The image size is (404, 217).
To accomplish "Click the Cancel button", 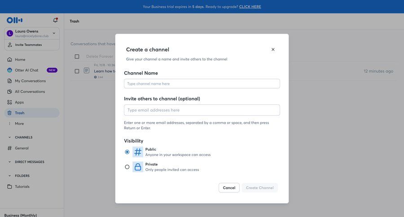I will point(229,188).
